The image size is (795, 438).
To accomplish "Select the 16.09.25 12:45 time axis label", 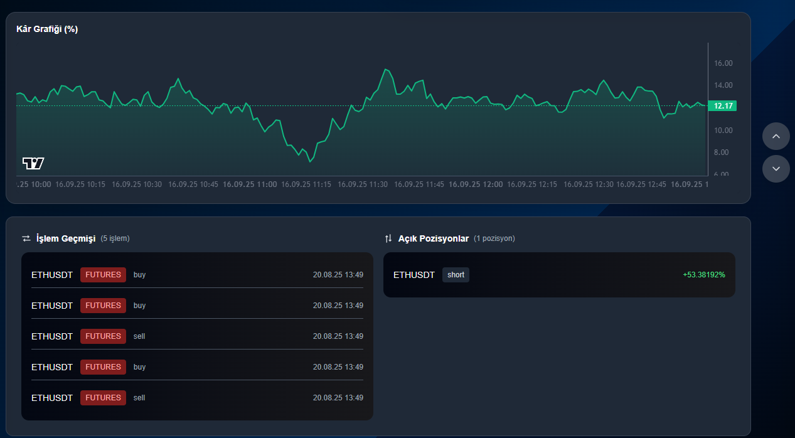I will tap(641, 184).
